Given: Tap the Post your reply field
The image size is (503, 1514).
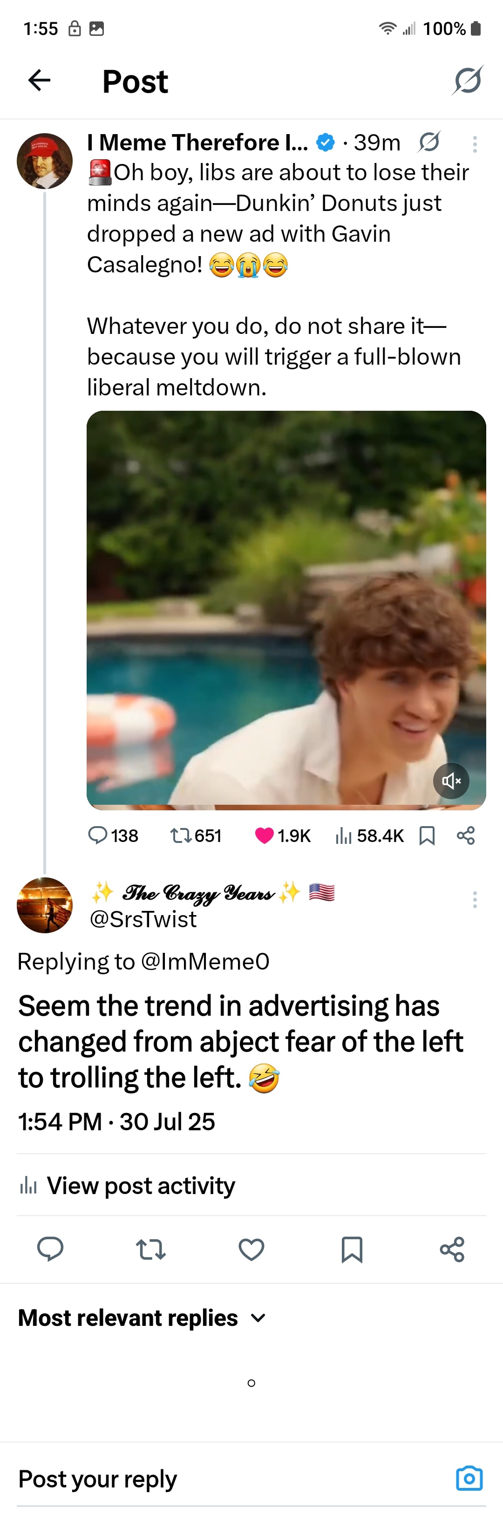Looking at the screenshot, I should 229,1479.
